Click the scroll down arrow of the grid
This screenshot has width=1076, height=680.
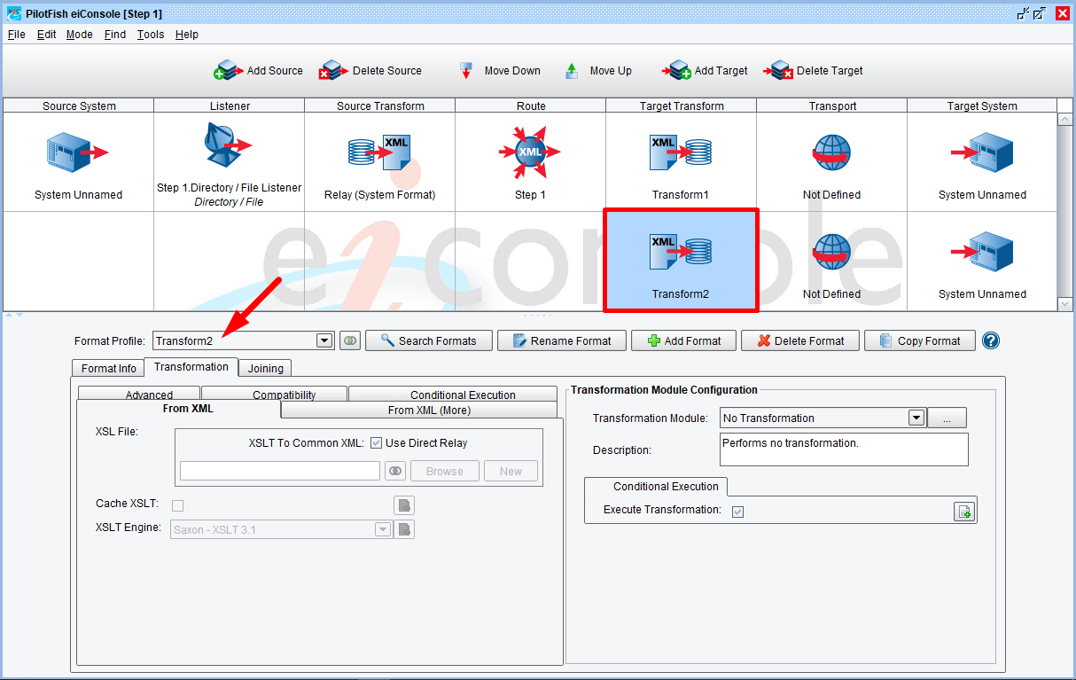pos(1064,303)
